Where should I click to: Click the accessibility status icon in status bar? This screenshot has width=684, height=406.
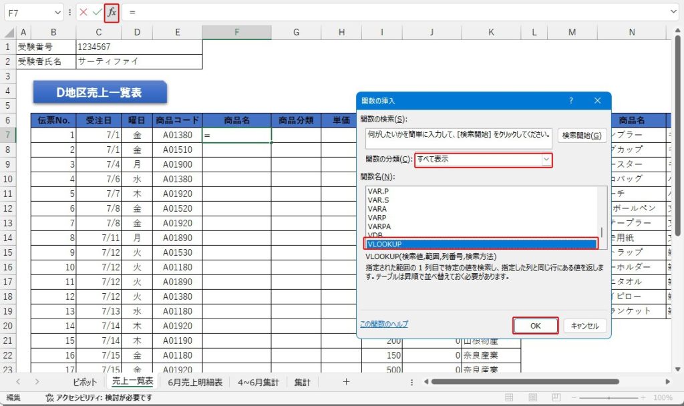[x=49, y=397]
